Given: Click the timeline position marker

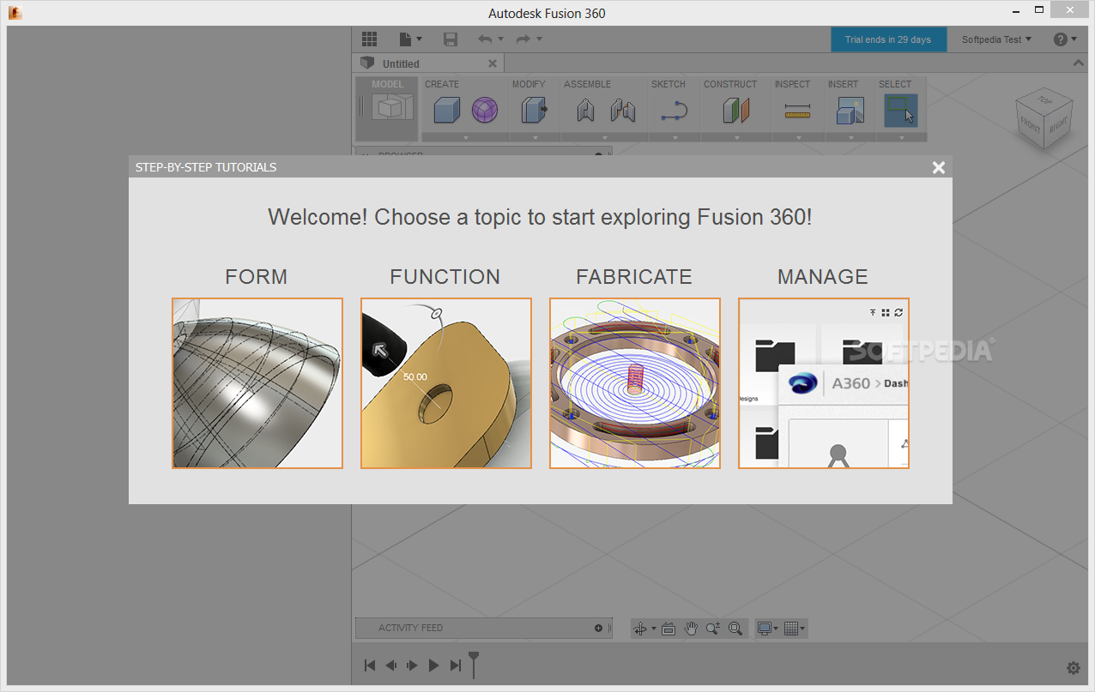Looking at the screenshot, I should click(473, 664).
